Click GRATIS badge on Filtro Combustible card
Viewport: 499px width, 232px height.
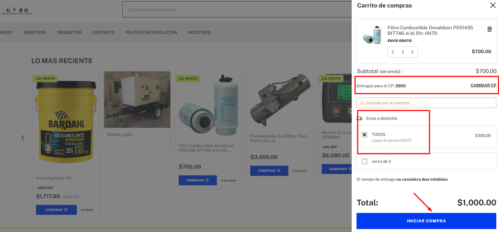188,78
